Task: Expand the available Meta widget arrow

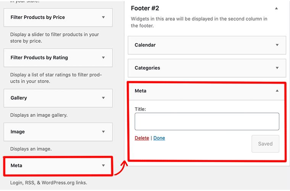Action: coord(103,166)
